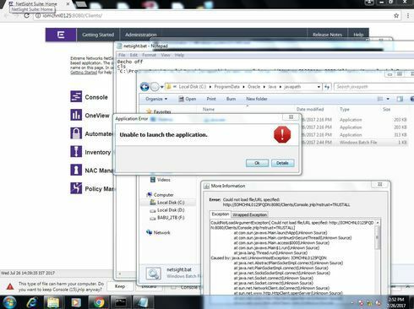Open the Inventory Manager icon

click(76, 151)
